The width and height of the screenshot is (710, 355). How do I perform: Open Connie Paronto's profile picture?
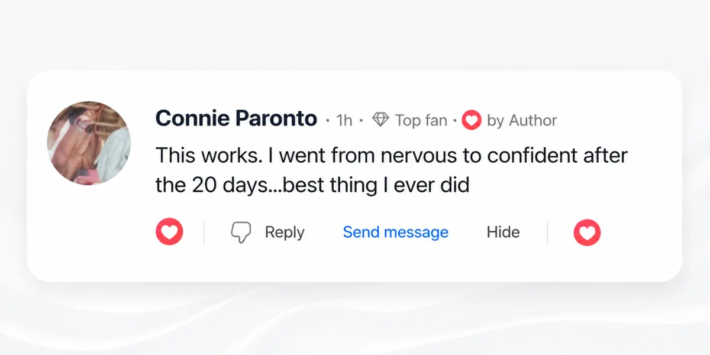pos(88,143)
